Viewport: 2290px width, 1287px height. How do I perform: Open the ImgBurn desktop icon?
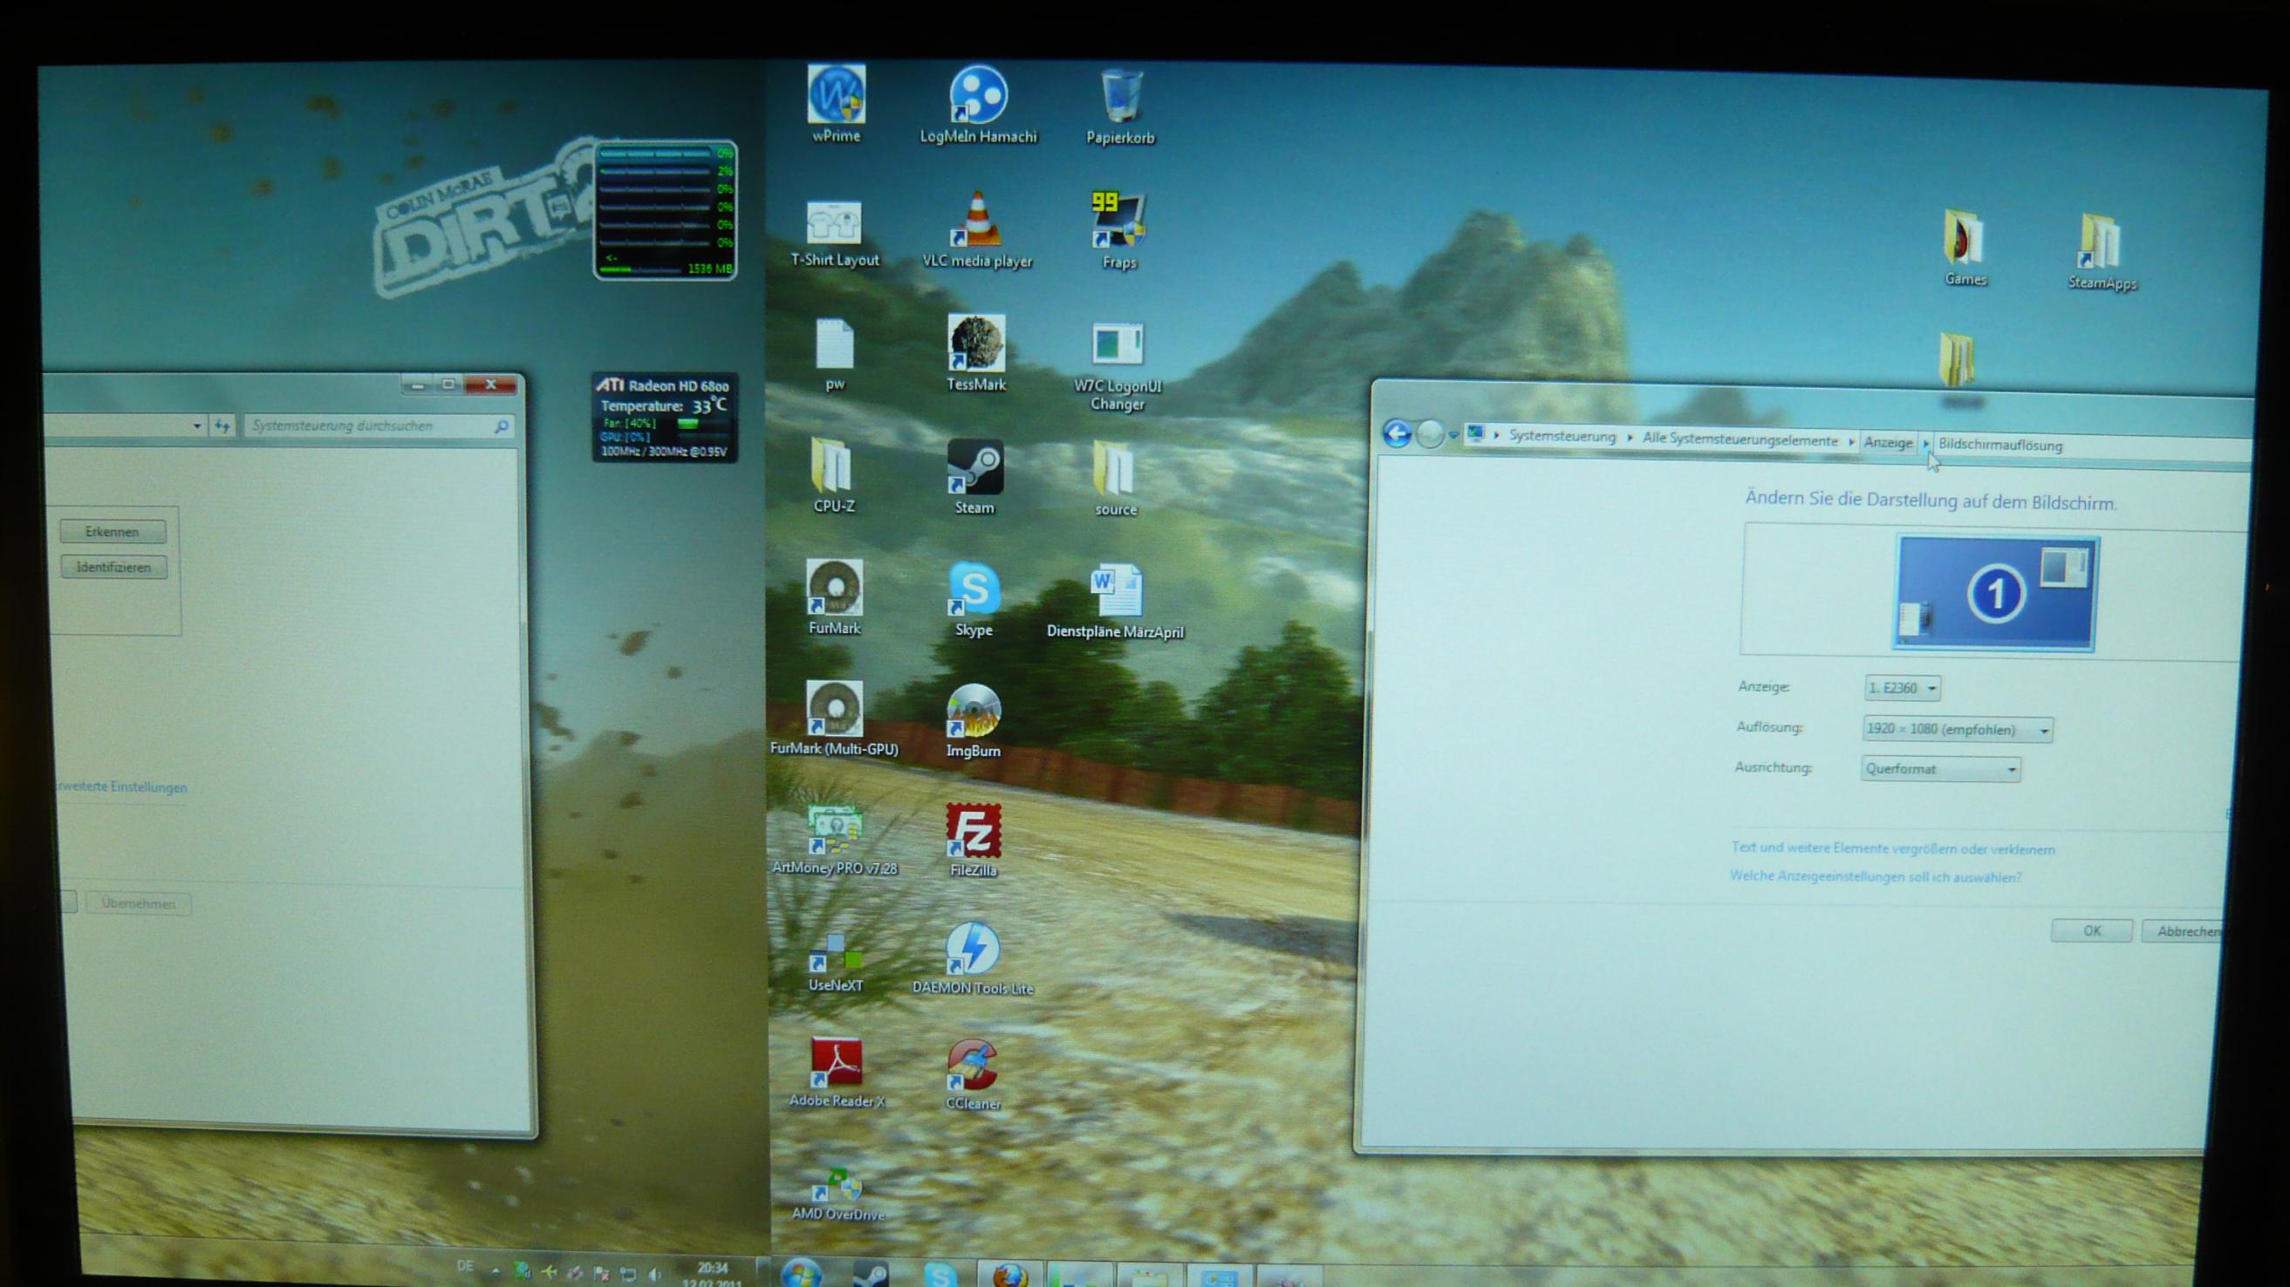[x=974, y=711]
